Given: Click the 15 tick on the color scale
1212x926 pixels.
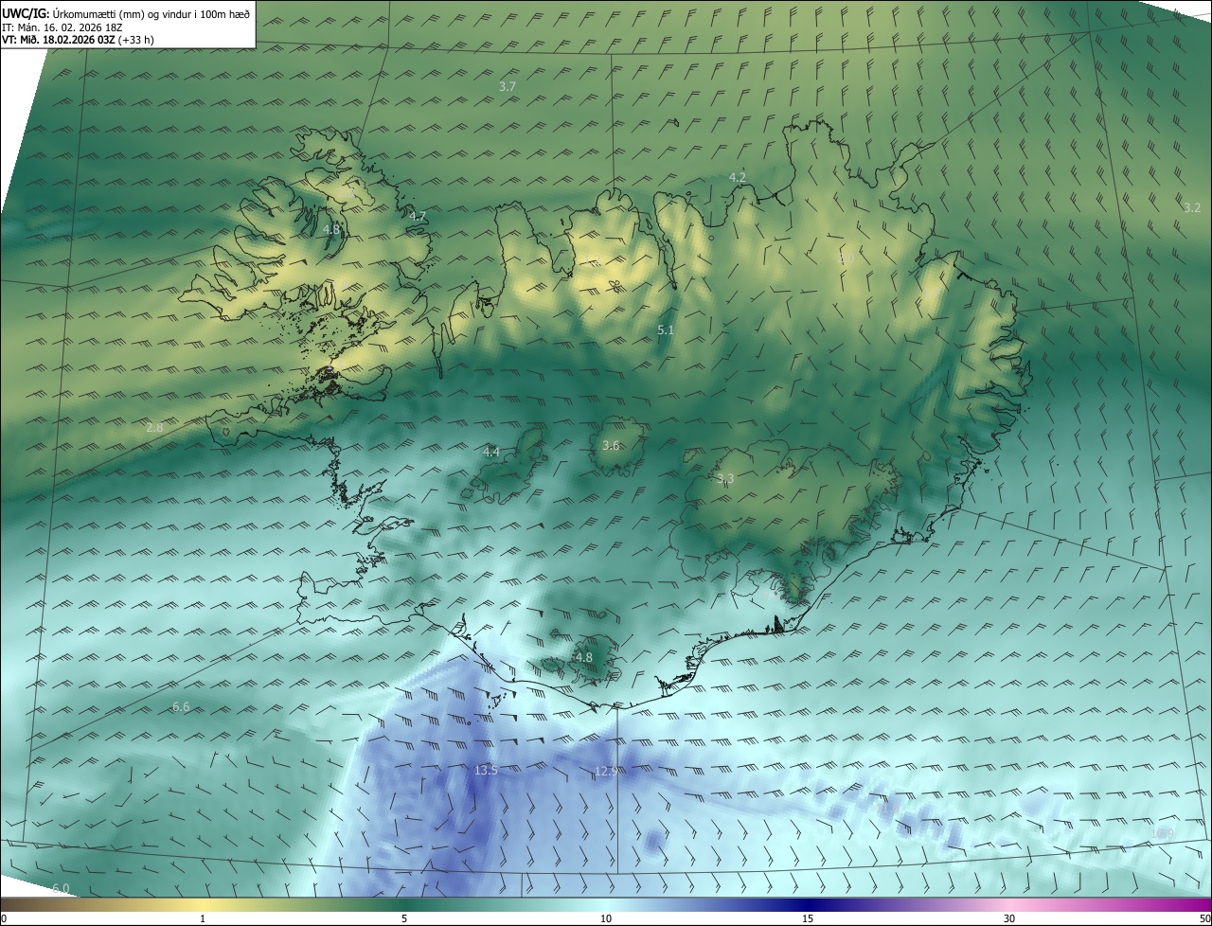Looking at the screenshot, I should point(808,918).
